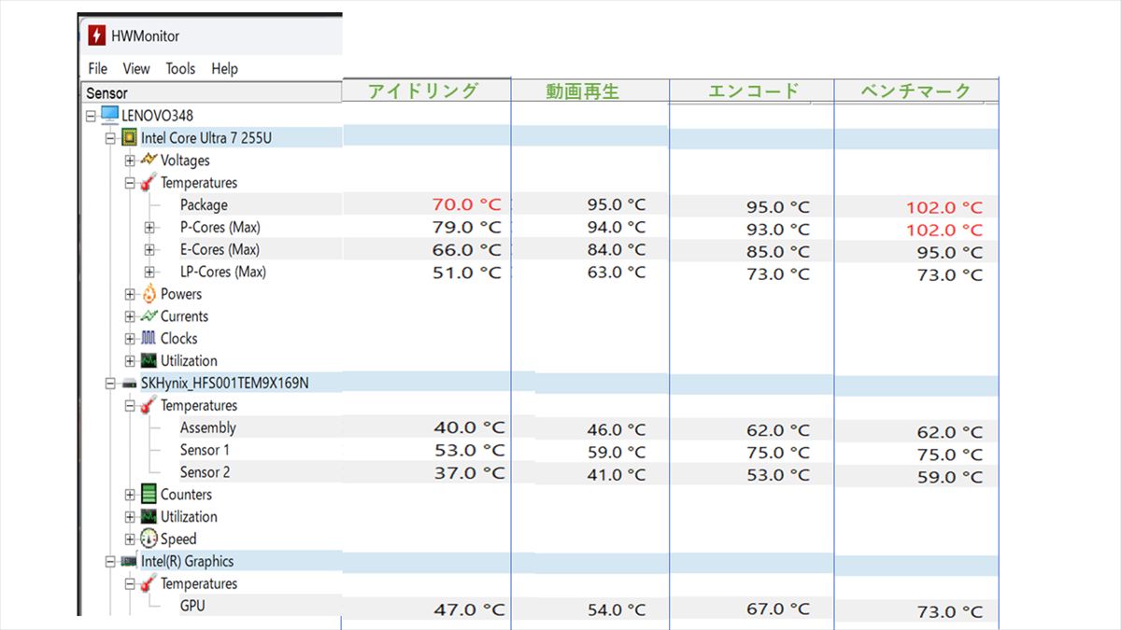This screenshot has width=1121, height=630.
Task: Click the Intel(R) Graphics card icon
Action: click(129, 561)
